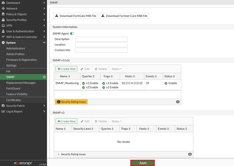234x166 pixels.
Task: Click the yellow Security Rating Issues badge
Action: [71, 102]
